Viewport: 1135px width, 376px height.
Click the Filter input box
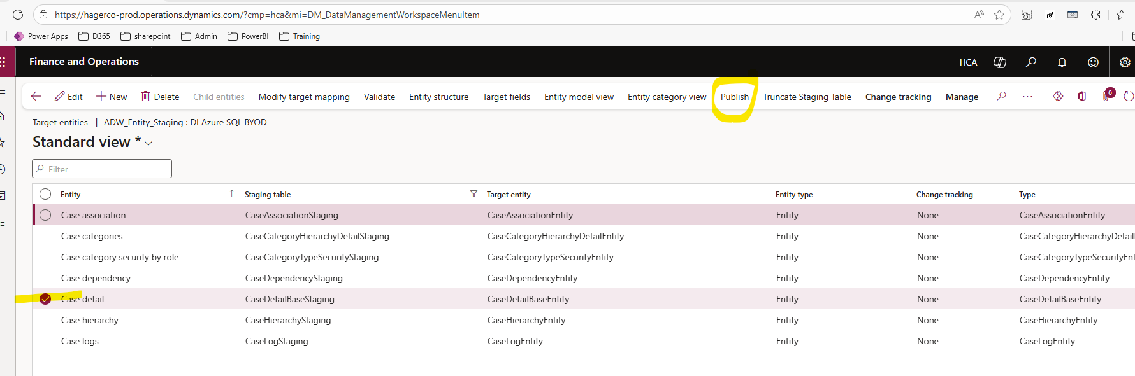pyautogui.click(x=102, y=169)
